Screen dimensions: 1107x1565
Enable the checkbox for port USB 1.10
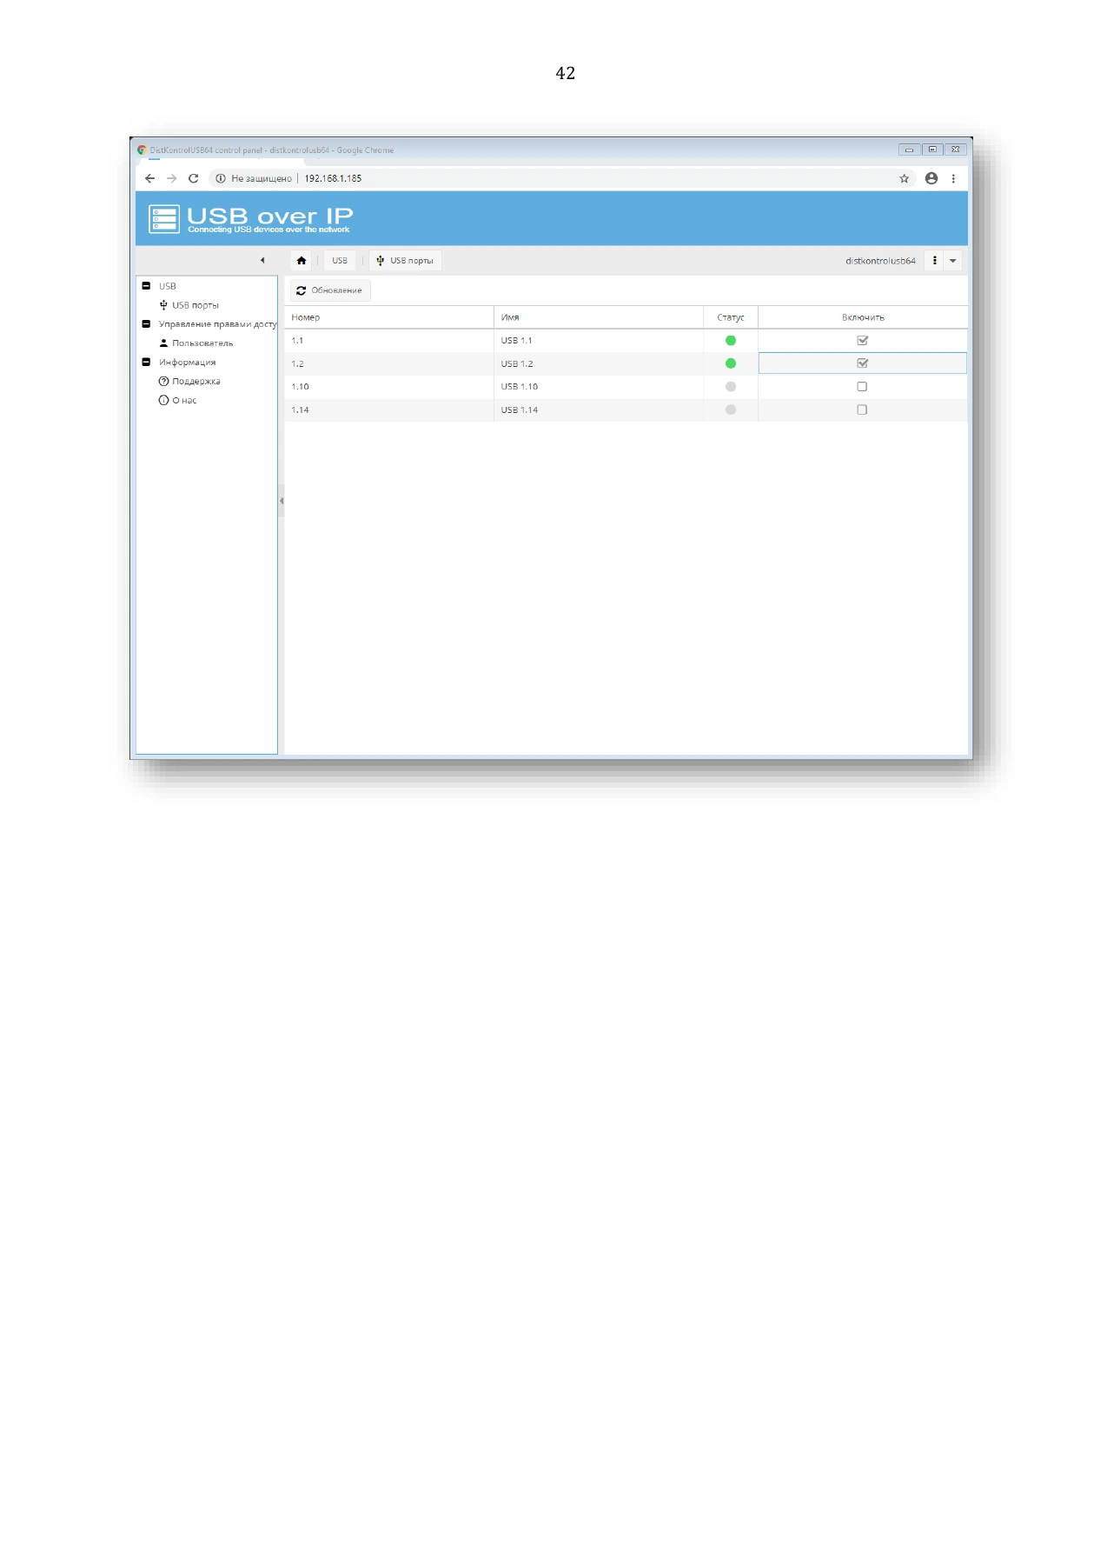(862, 387)
